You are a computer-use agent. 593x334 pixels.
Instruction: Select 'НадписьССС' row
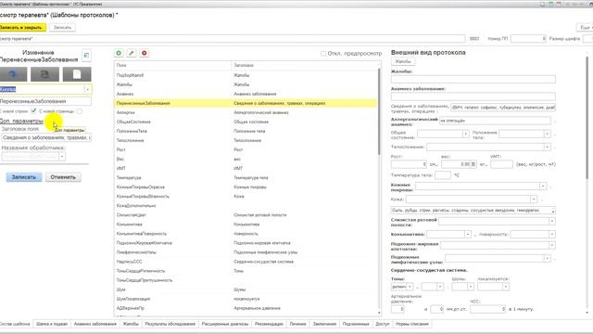point(246,262)
